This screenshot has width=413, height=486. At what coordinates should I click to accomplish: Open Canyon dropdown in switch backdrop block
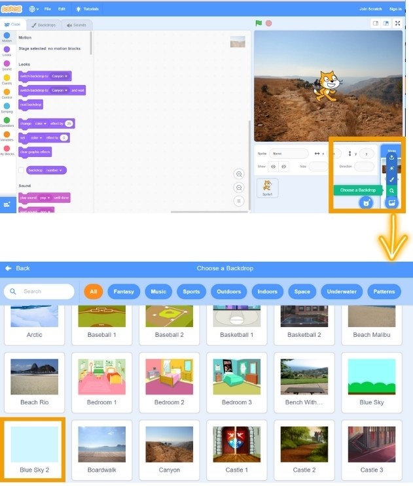tap(60, 77)
